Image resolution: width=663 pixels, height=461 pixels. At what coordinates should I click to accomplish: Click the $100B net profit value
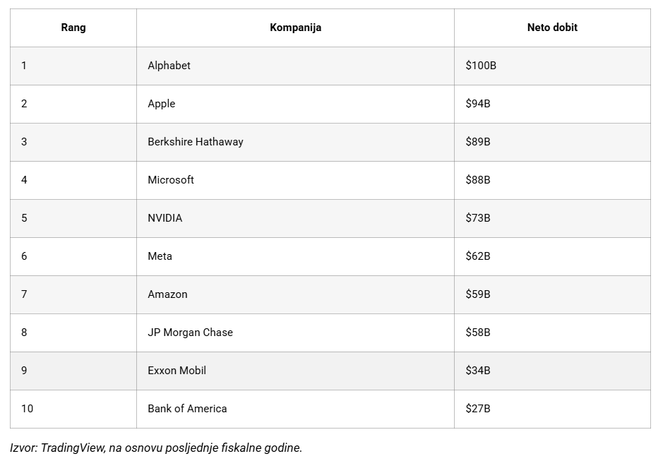481,66
